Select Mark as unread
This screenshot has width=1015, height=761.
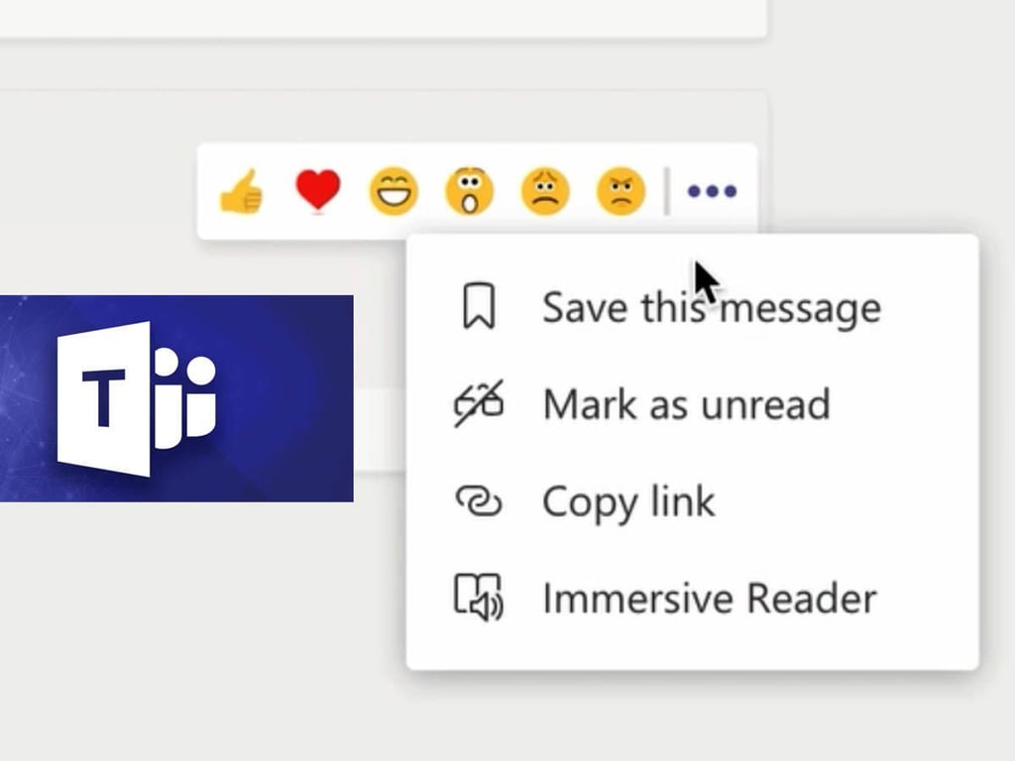(693, 404)
